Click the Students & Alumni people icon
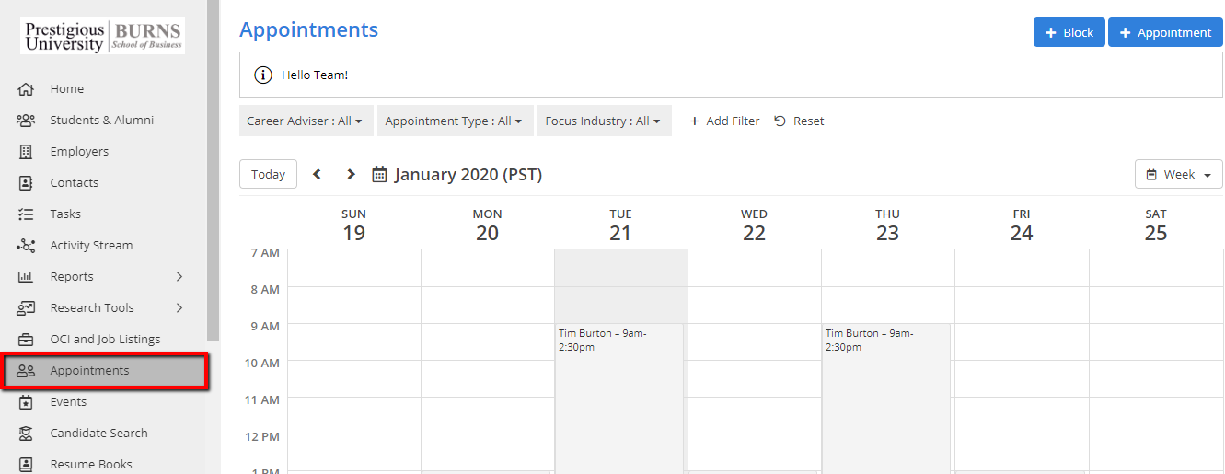Viewport: 1225px width, 474px height. (x=26, y=121)
